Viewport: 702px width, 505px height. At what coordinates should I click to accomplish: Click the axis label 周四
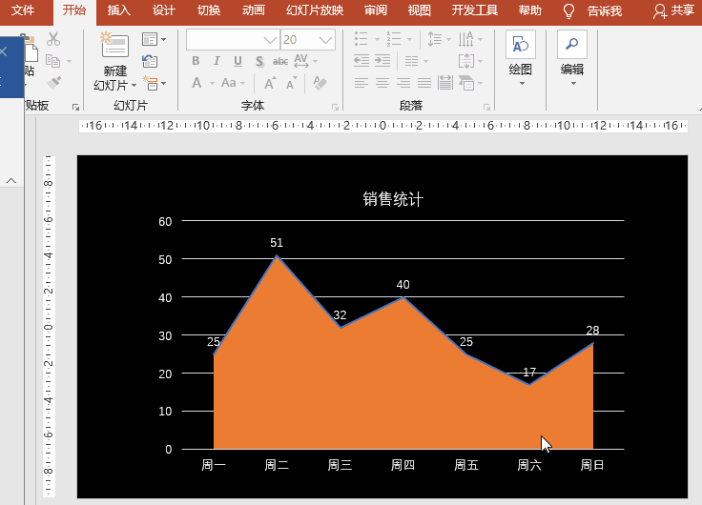(x=403, y=465)
